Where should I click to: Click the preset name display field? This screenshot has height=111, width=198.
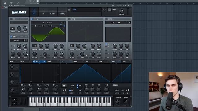click(x=86, y=10)
